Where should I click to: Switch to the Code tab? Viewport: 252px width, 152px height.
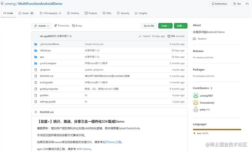click(x=8, y=13)
